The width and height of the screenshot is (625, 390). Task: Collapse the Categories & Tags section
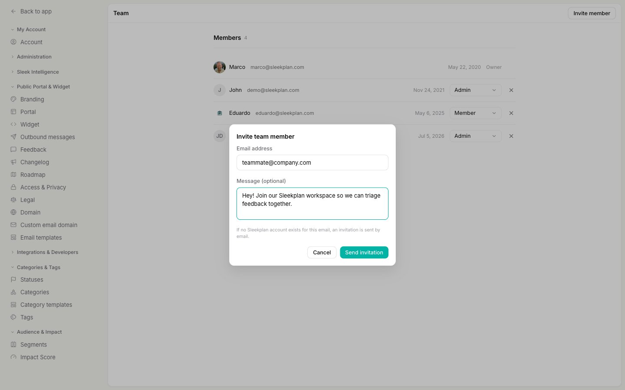(x=36, y=267)
